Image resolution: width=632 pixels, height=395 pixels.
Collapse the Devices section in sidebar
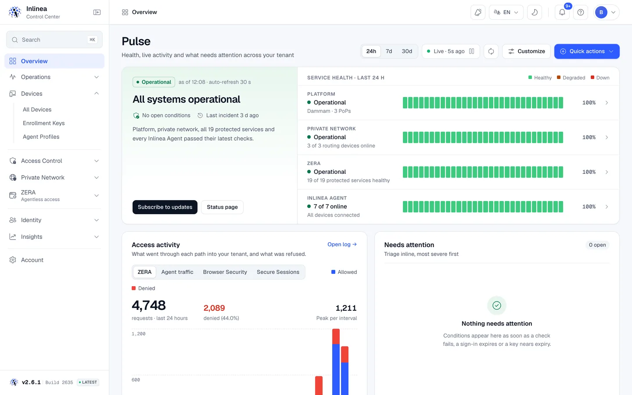click(x=54, y=93)
